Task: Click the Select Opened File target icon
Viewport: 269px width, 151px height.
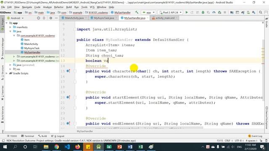Action: click(38, 18)
